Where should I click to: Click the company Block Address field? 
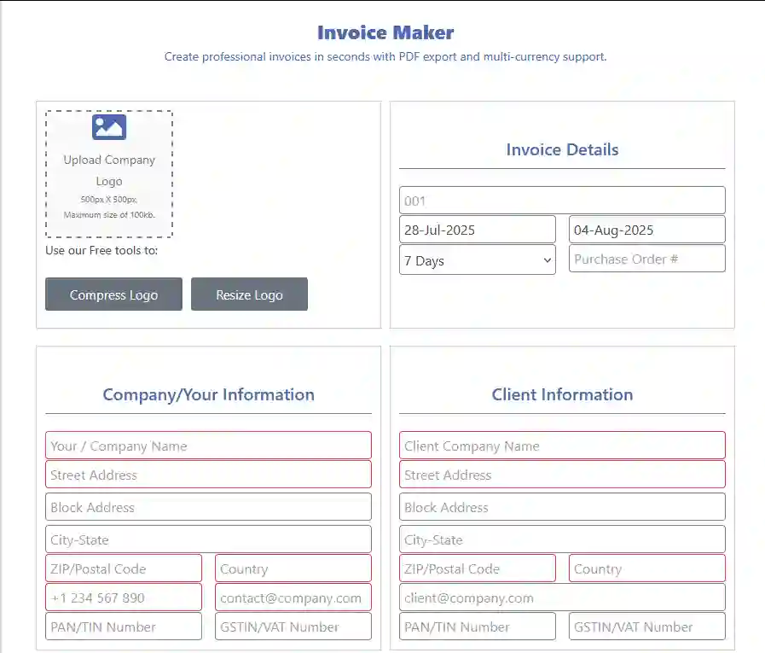(x=208, y=507)
